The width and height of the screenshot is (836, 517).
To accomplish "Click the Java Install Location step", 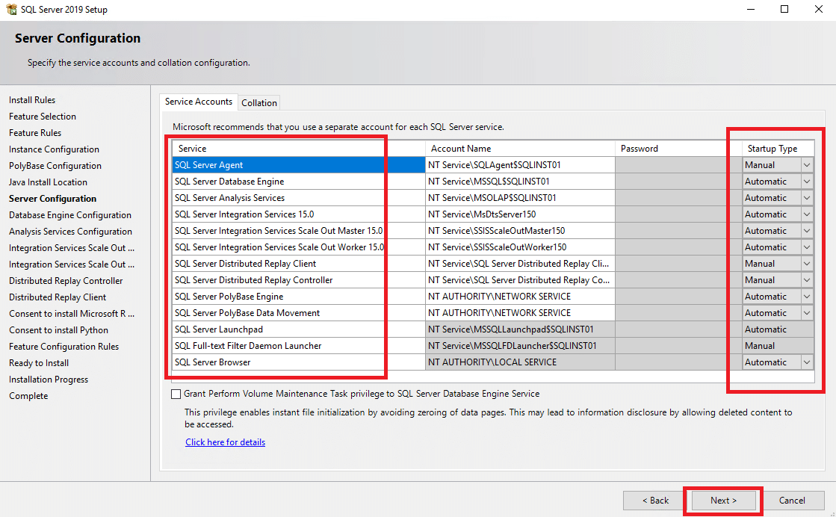I will 48,182.
